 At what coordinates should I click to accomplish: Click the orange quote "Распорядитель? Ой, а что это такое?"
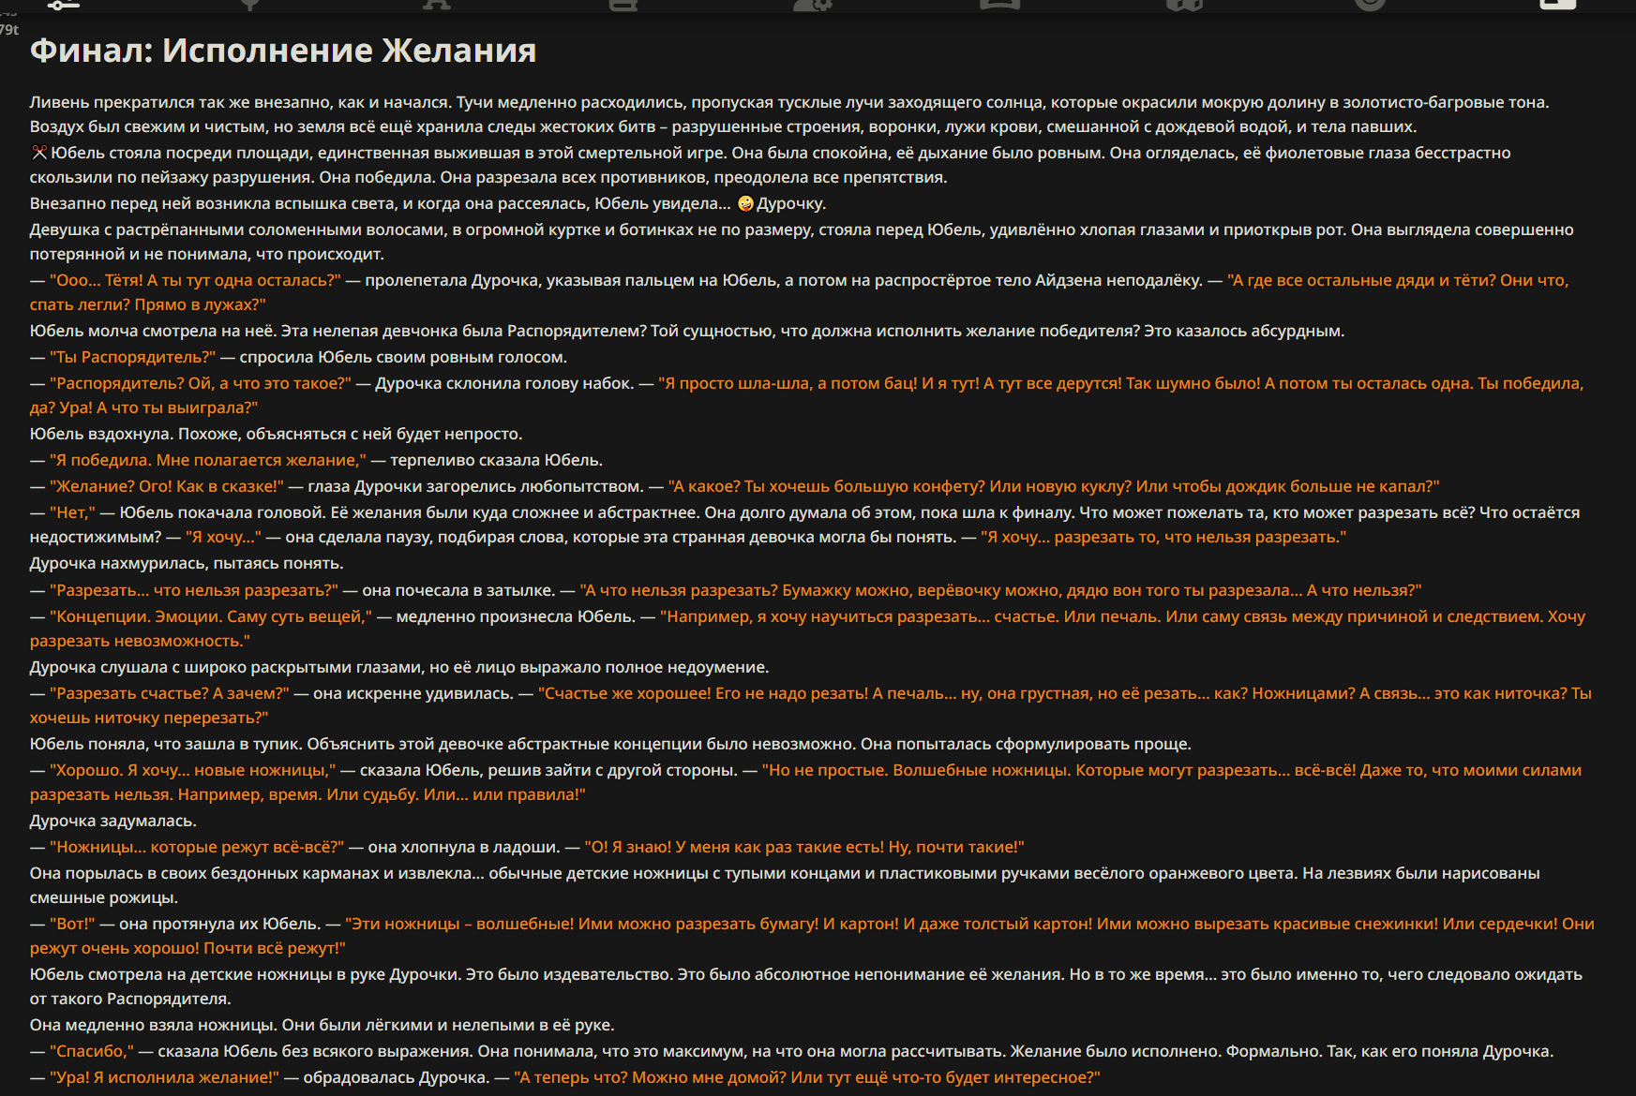click(x=201, y=383)
